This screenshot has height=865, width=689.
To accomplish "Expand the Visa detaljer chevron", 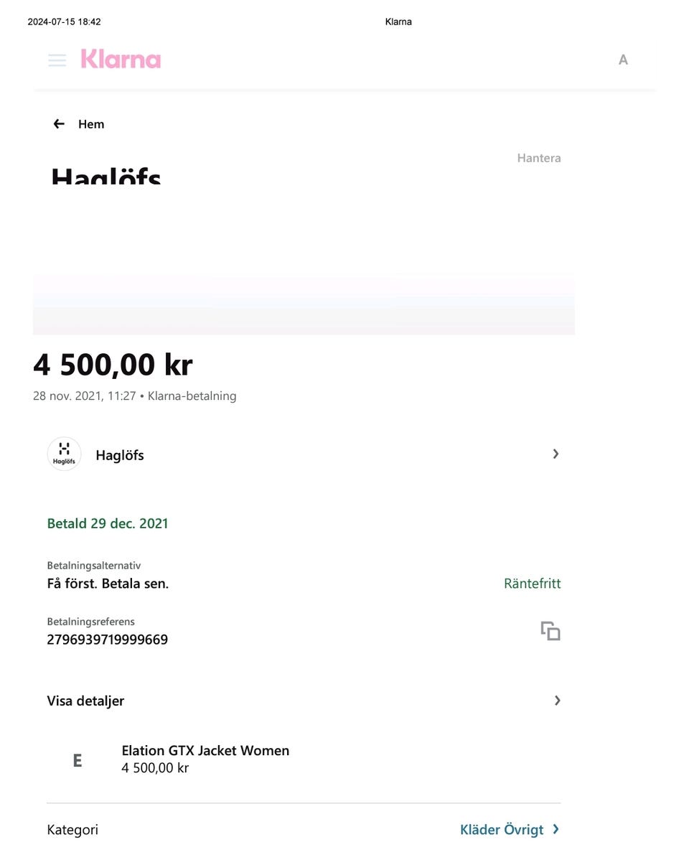I will point(557,701).
